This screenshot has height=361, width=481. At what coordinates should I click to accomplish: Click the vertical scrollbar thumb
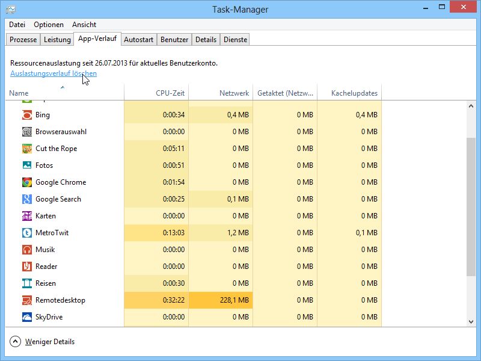[471, 206]
